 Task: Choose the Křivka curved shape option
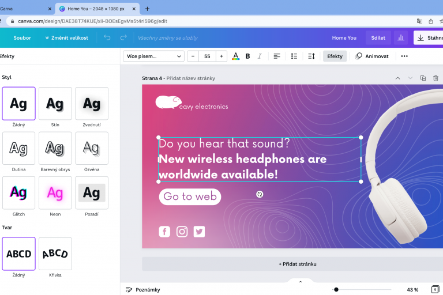pyautogui.click(x=55, y=254)
